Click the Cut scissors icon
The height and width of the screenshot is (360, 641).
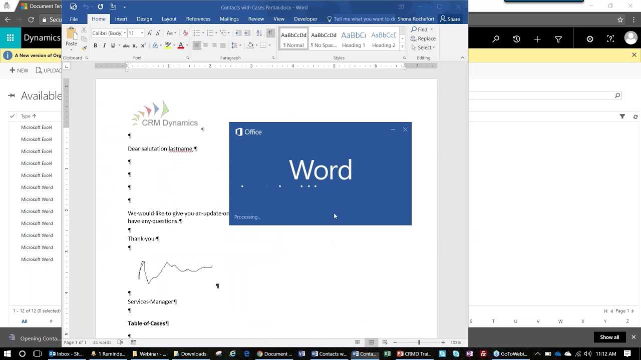point(84,30)
